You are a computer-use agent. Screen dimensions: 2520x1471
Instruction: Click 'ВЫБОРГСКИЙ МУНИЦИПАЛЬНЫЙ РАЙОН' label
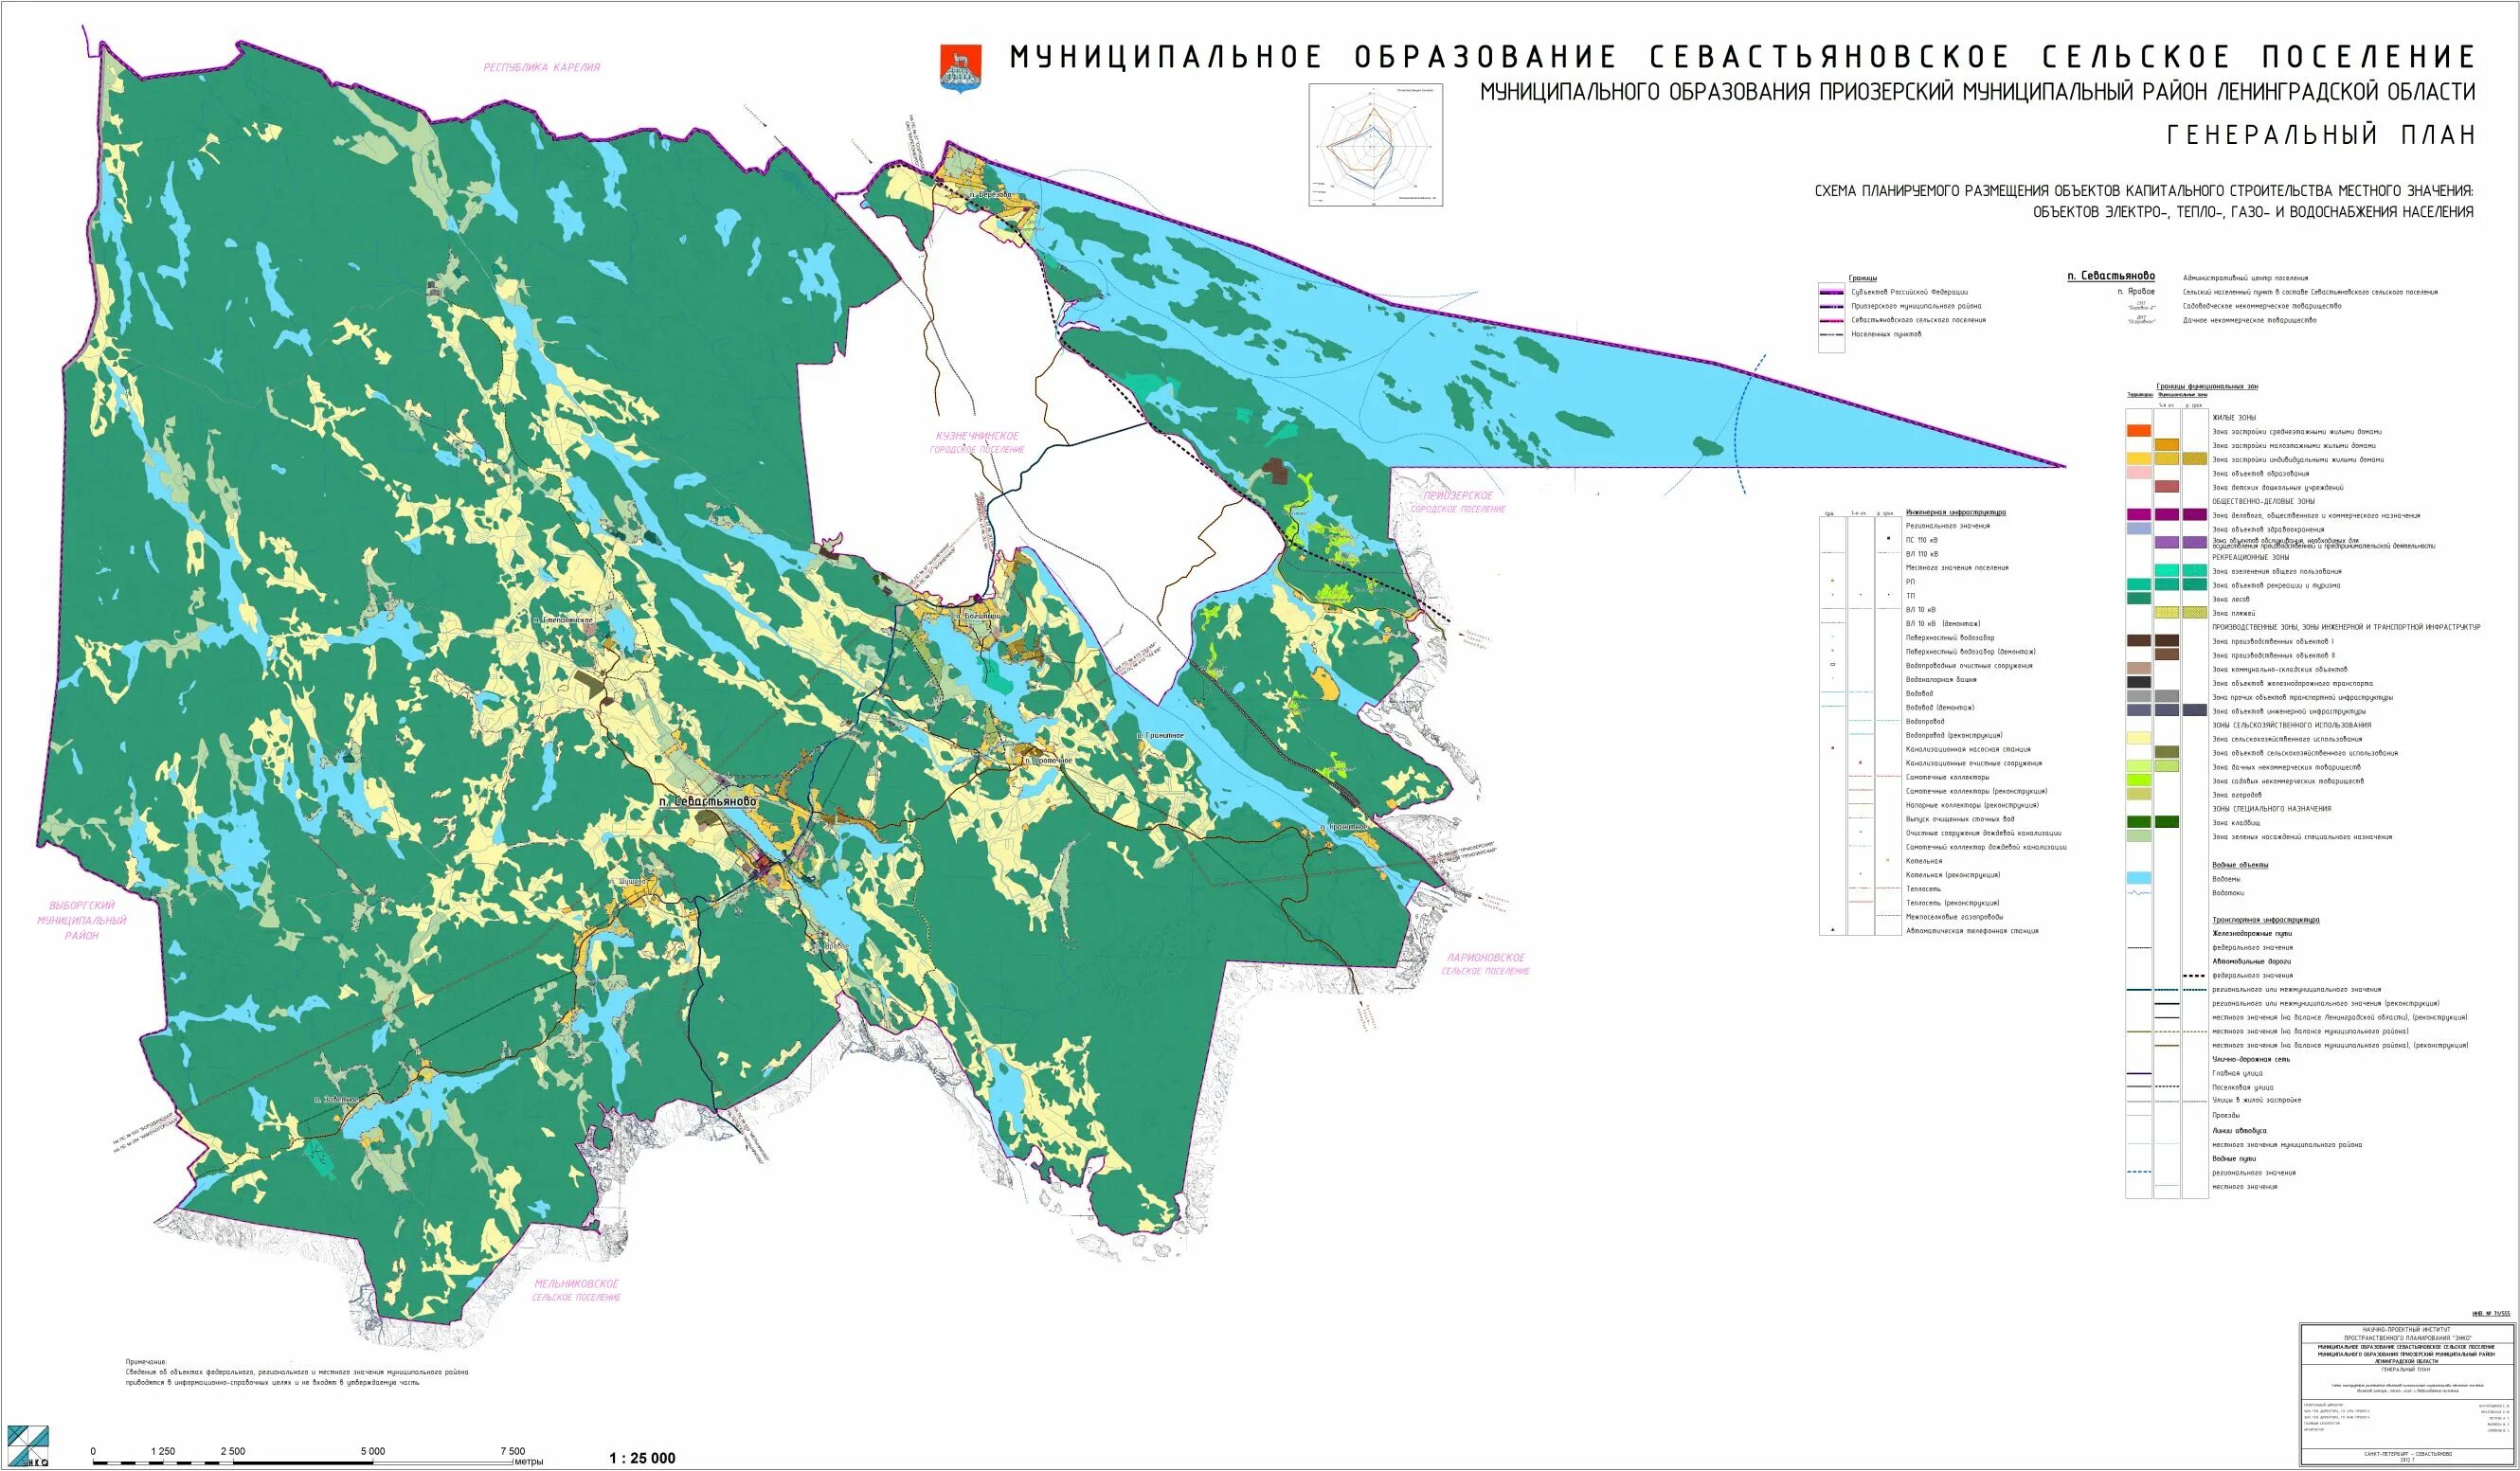coord(82,920)
